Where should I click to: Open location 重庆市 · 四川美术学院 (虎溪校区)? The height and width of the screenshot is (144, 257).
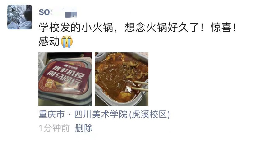coord(104,114)
